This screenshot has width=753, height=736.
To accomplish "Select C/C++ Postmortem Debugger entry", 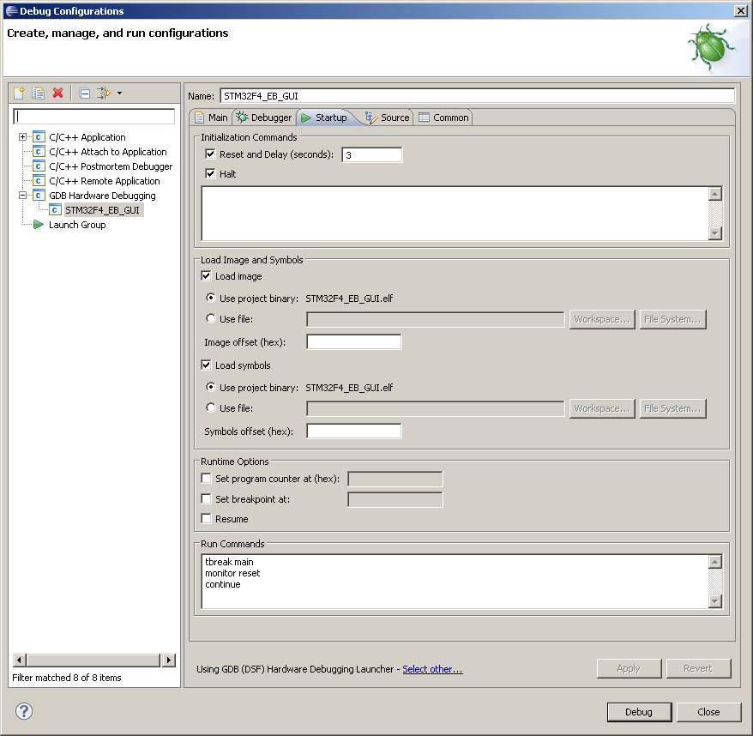I will 111,166.
